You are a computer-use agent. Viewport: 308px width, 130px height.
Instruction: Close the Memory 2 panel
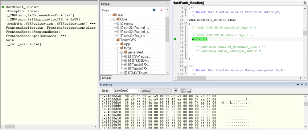click(306, 85)
